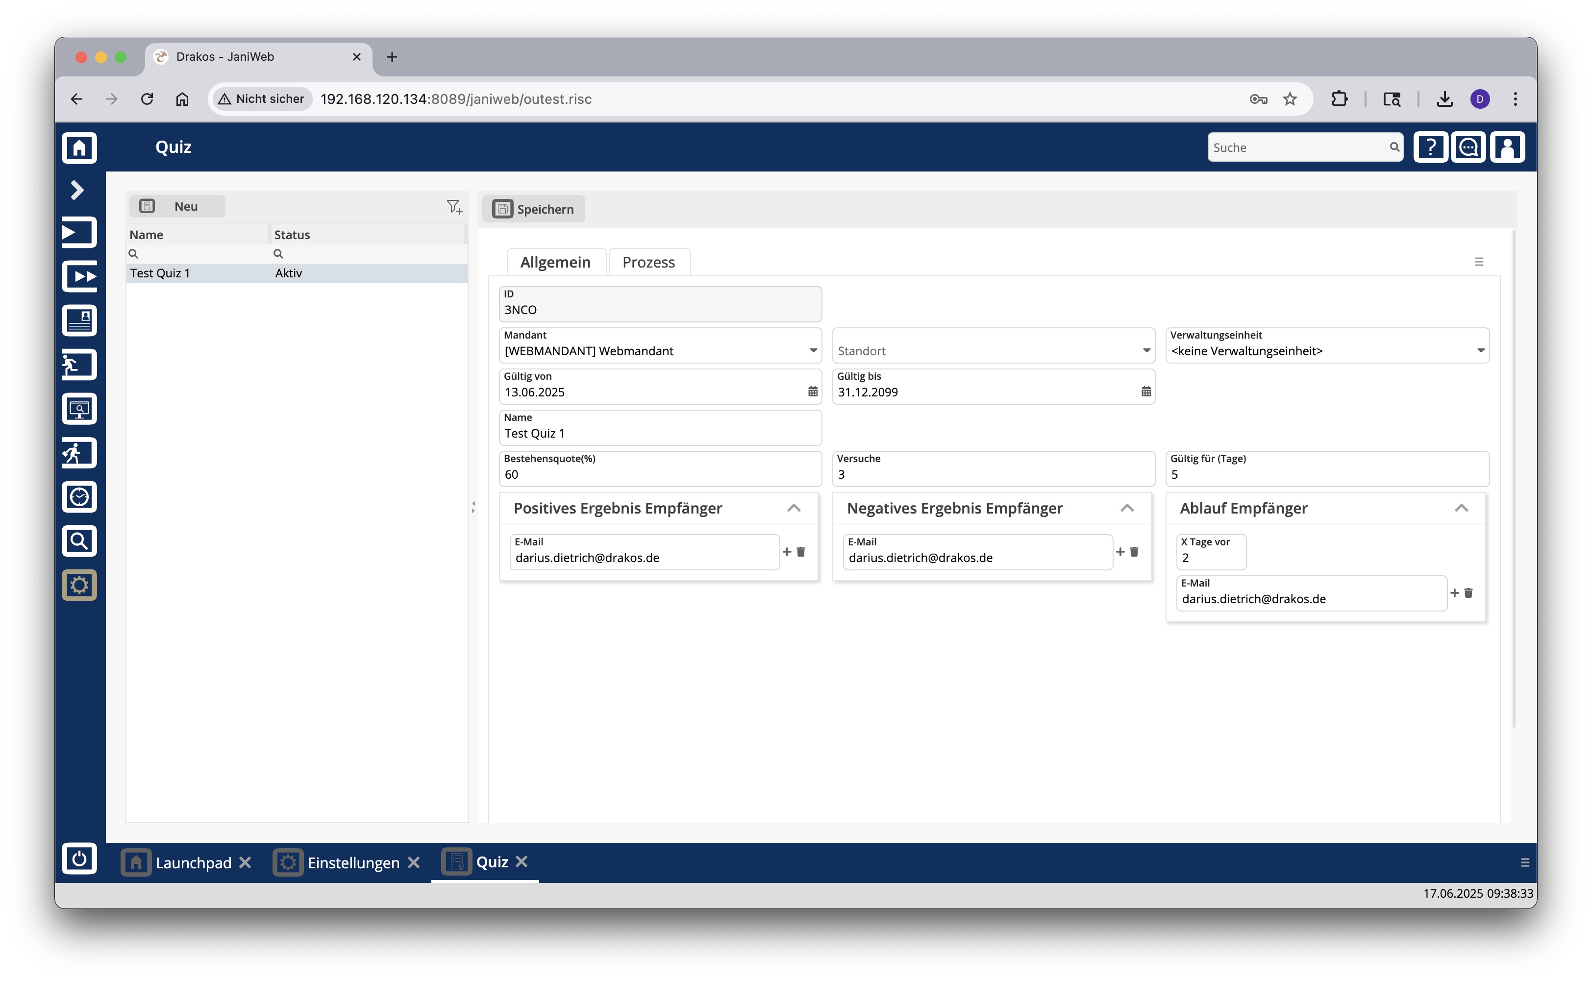Viewport: 1592px width, 981px height.
Task: Select the Test Quiz 1 row
Action: pyautogui.click(x=297, y=274)
